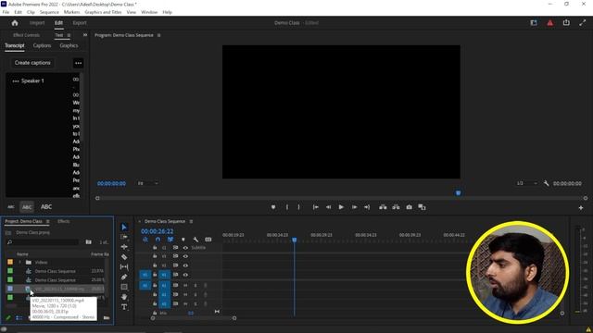593x333 pixels.
Task: Click Program monitor scrubber playhead
Action: [x=458, y=193]
